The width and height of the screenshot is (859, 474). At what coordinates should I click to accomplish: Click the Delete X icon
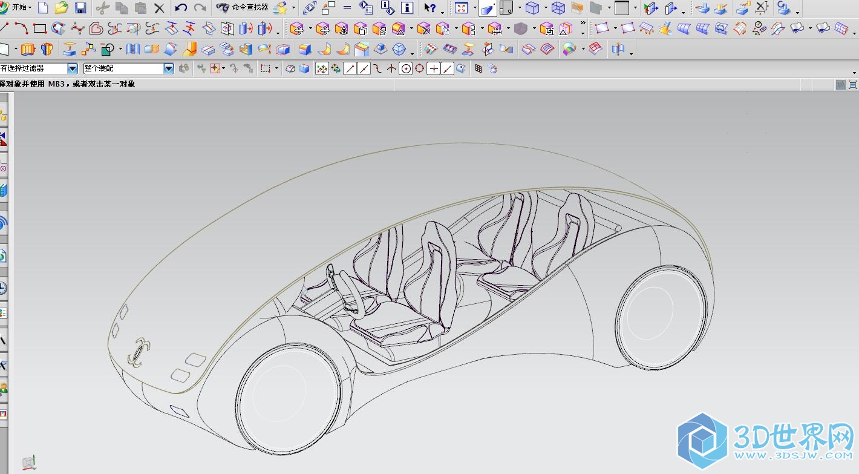click(x=159, y=8)
